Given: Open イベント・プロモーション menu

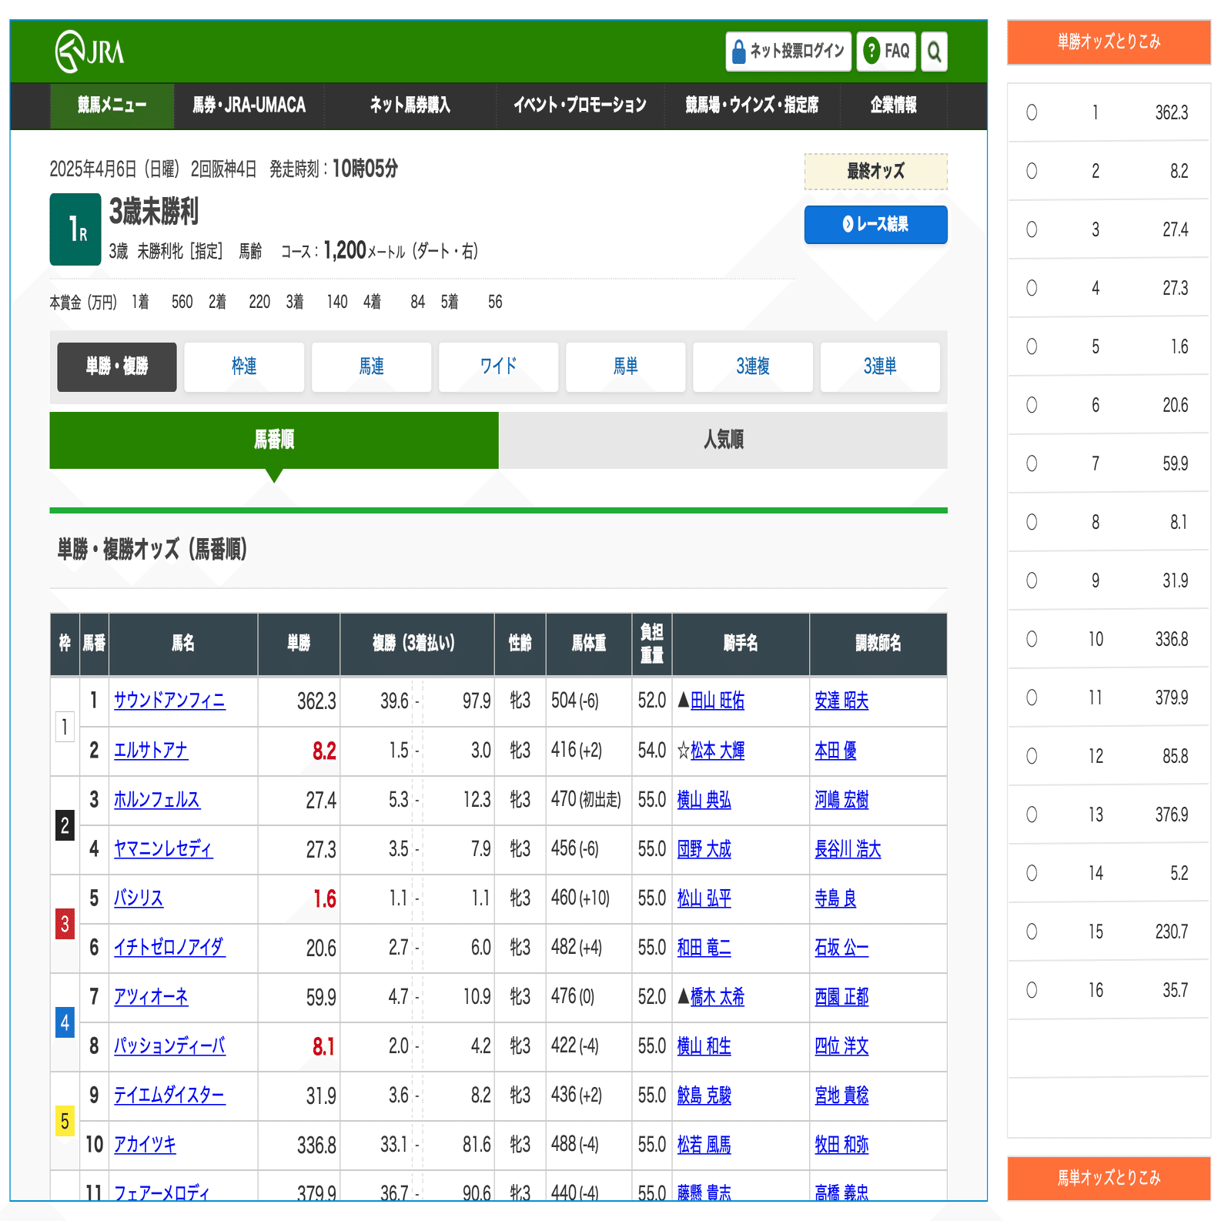Looking at the screenshot, I should (580, 105).
